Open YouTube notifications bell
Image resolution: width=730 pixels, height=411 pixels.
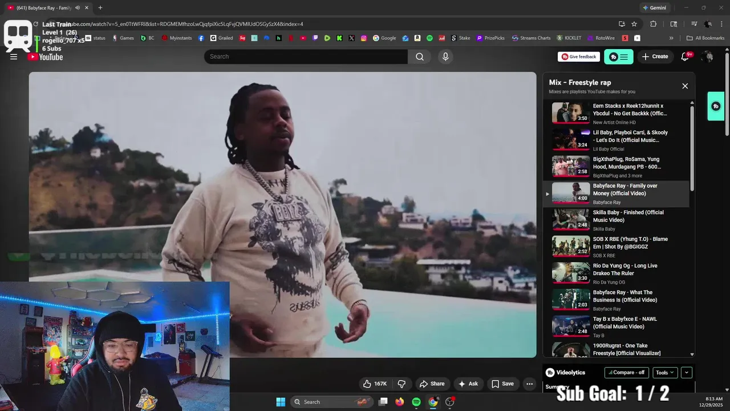coord(686,57)
